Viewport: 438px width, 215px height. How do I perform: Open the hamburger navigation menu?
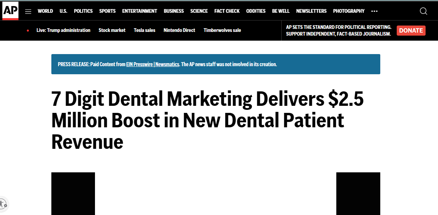[x=28, y=11]
